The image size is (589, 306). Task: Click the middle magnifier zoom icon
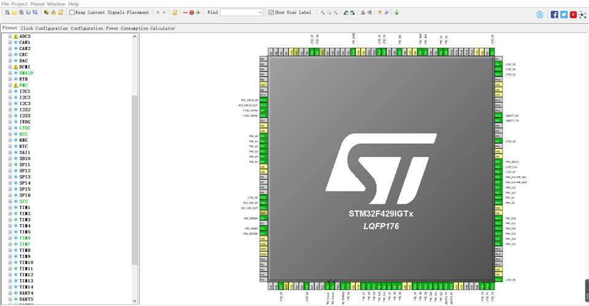coord(329,12)
